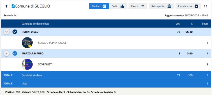
Task: Open the Retrospettivo view
Action: pyautogui.click(x=161, y=6)
